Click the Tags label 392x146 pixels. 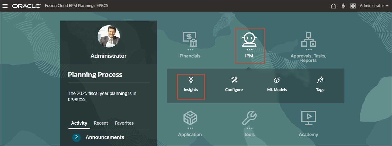320,90
